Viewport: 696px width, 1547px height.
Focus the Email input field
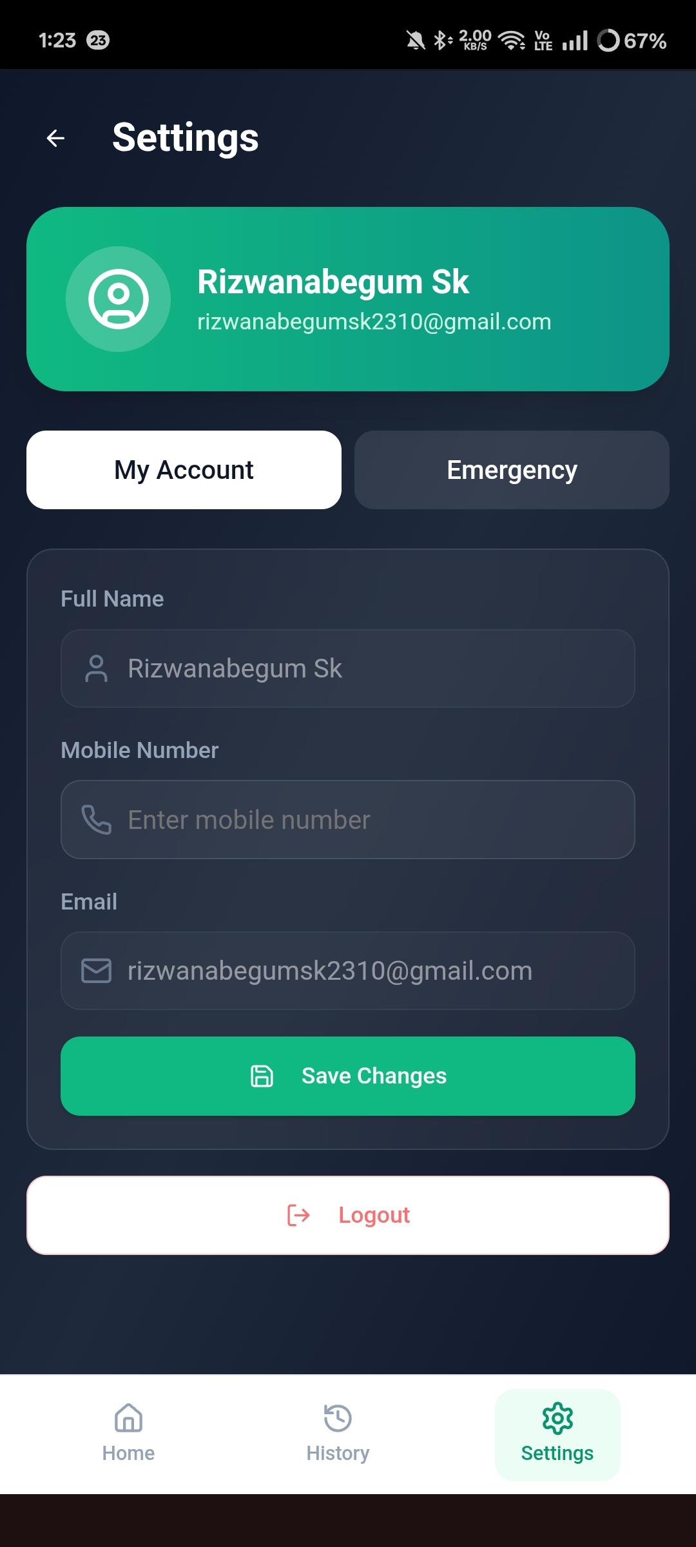point(348,971)
